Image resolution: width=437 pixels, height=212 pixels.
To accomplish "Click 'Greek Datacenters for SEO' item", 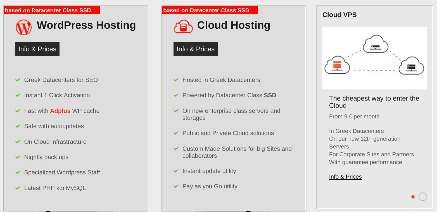I will click(61, 80).
